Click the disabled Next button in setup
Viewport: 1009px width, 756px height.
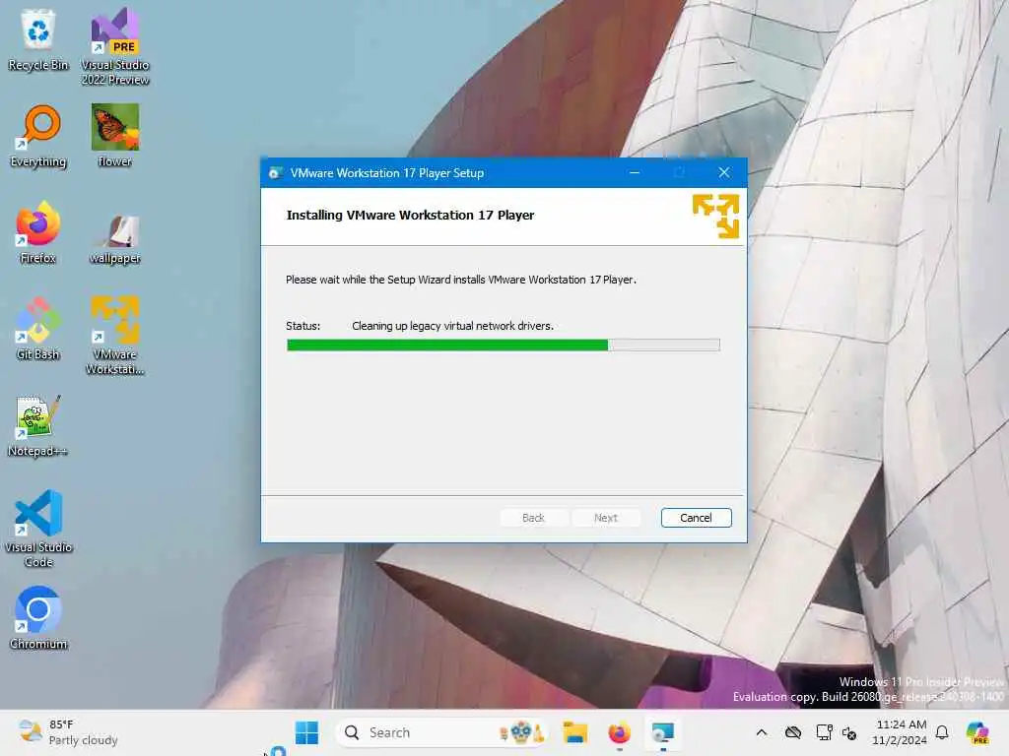tap(606, 518)
